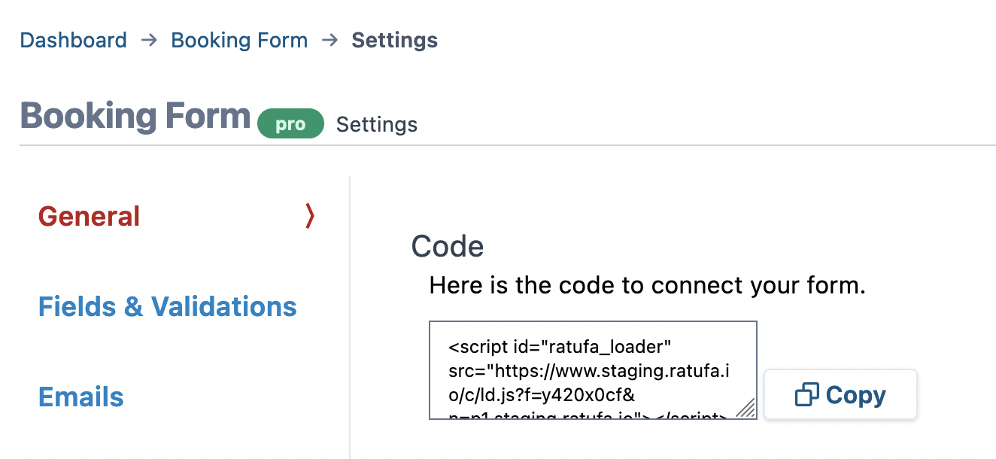Click the Booking Form page heading
The width and height of the screenshot is (996, 459).
[x=135, y=115]
